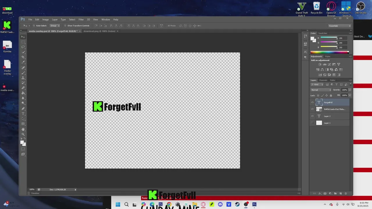Switch to the Styles tab
The width and height of the screenshot is (372, 209).
click(x=328, y=56)
